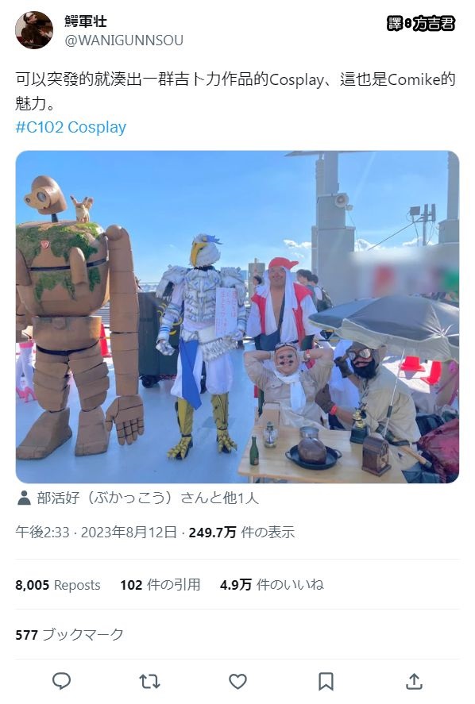
Task: Open the author's profile avatar
Action: (x=34, y=30)
